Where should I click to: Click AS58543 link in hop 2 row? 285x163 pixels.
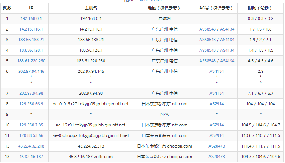(208, 29)
